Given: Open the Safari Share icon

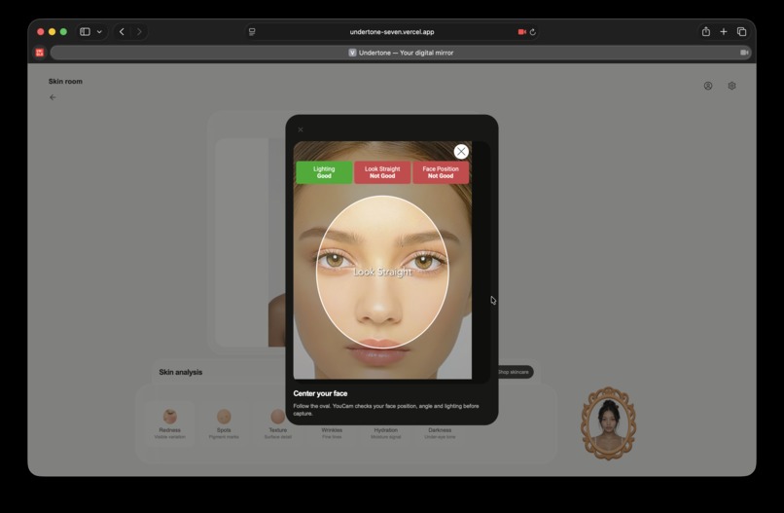Looking at the screenshot, I should [x=706, y=31].
